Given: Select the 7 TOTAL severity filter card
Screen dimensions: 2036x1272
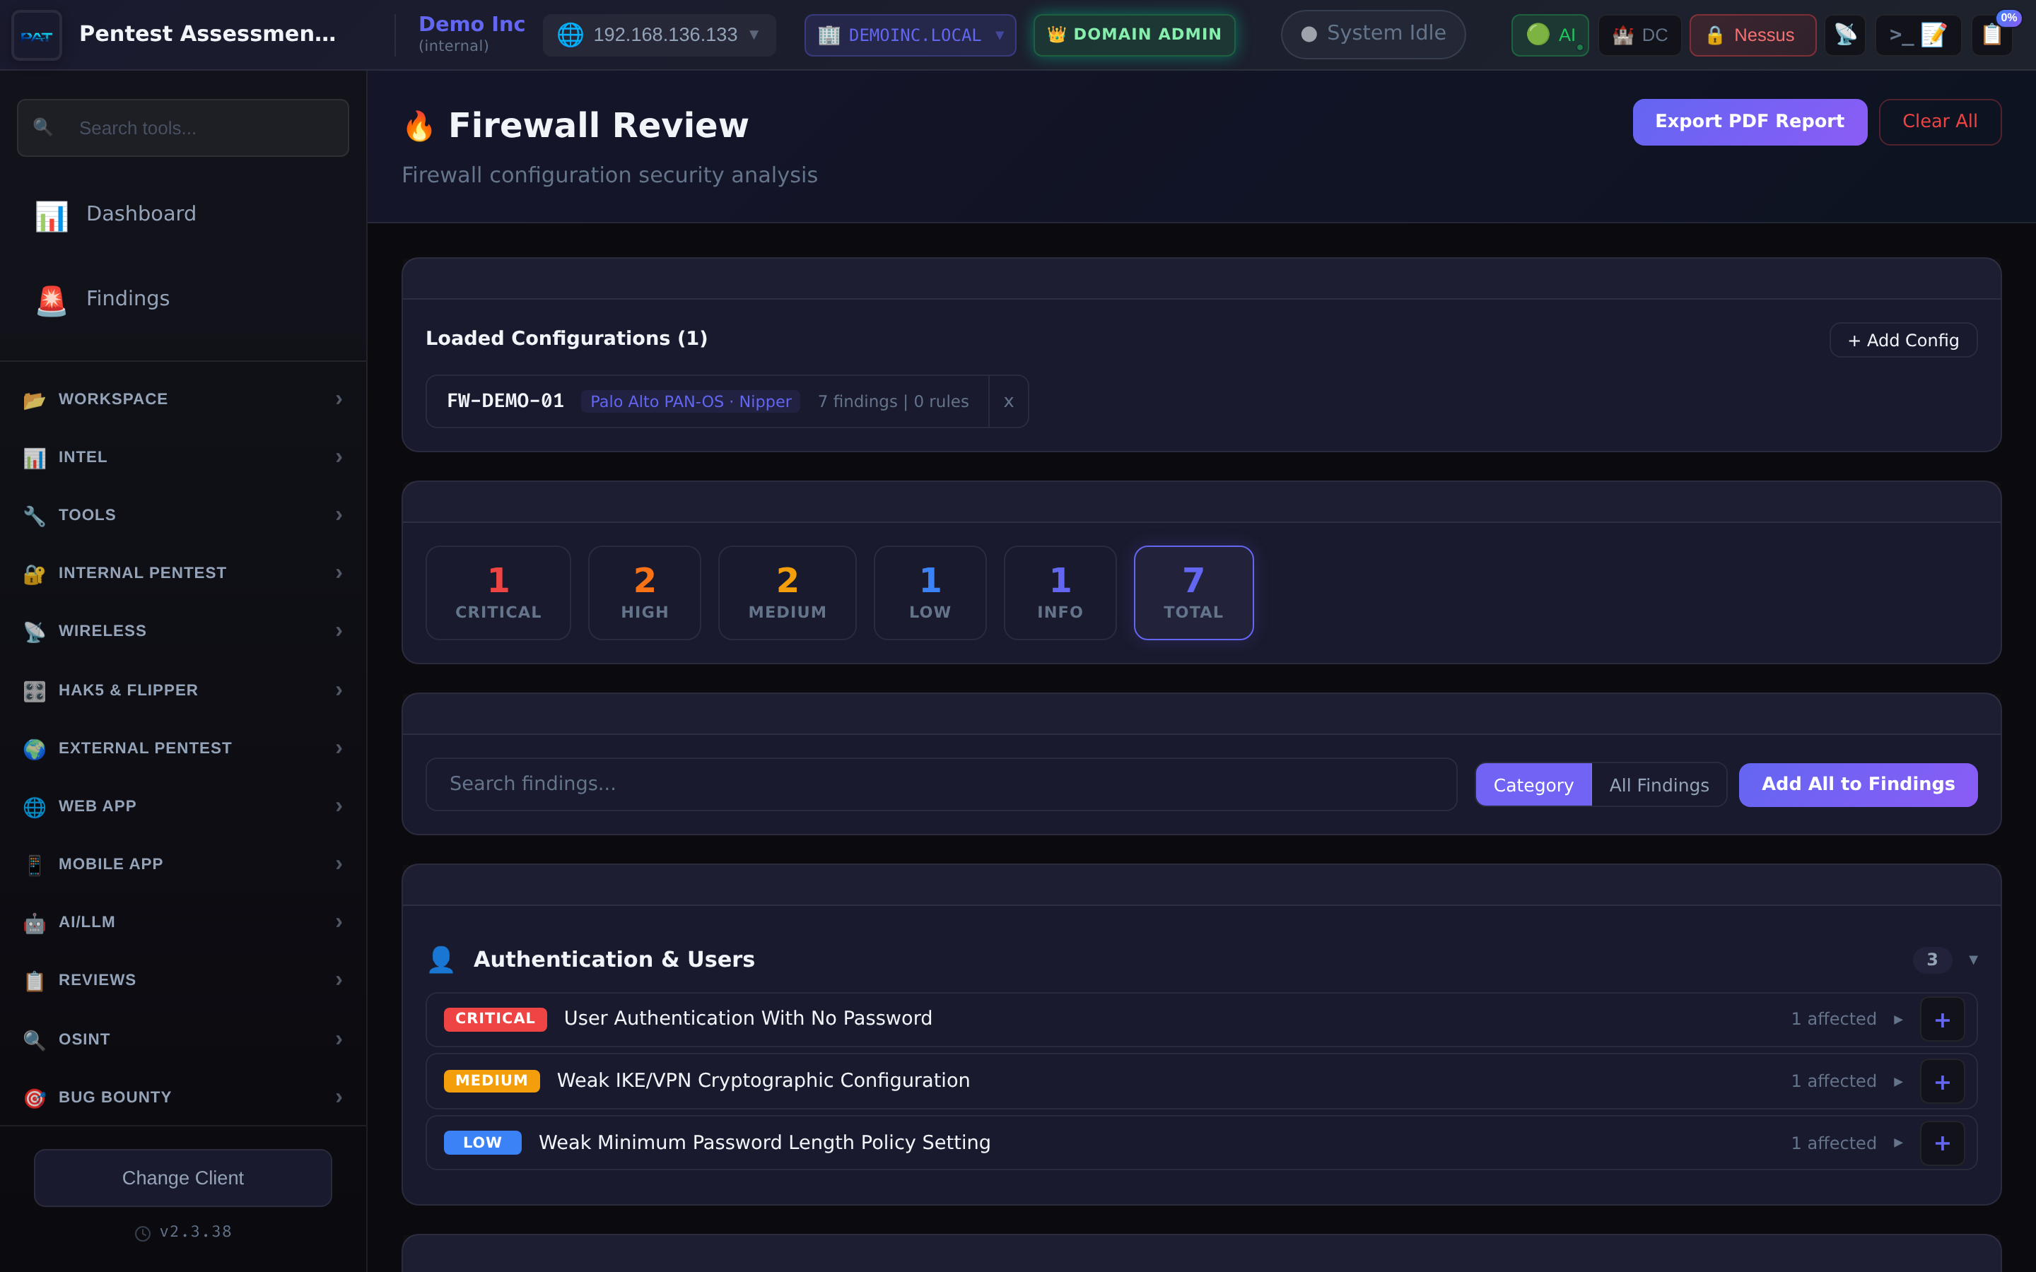Looking at the screenshot, I should pos(1193,592).
